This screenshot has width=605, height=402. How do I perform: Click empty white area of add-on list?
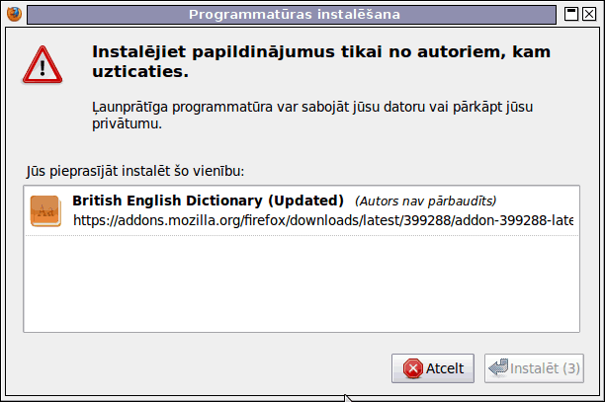point(302,283)
